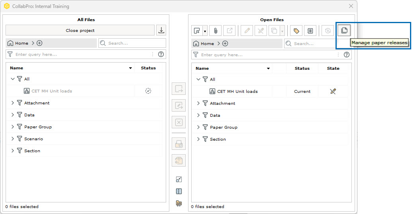The height and width of the screenshot is (214, 414).
Task: Select CET MH Unit loads in Open Files
Action: [x=237, y=91]
